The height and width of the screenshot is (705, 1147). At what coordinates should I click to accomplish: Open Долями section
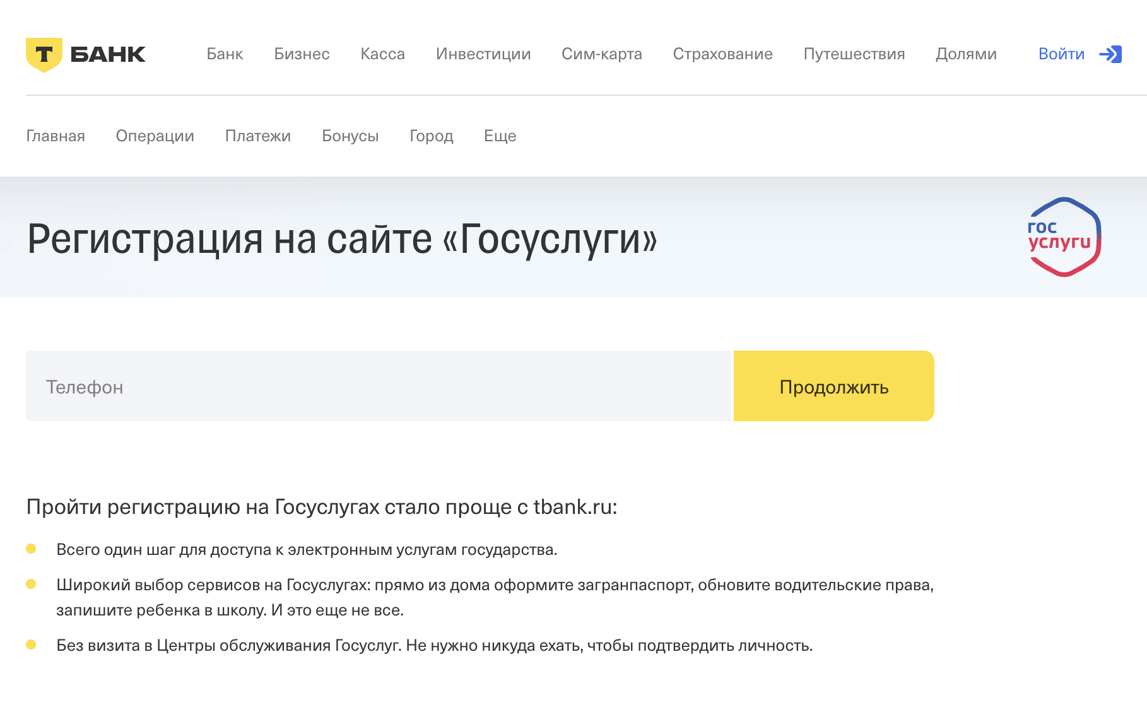tap(966, 54)
